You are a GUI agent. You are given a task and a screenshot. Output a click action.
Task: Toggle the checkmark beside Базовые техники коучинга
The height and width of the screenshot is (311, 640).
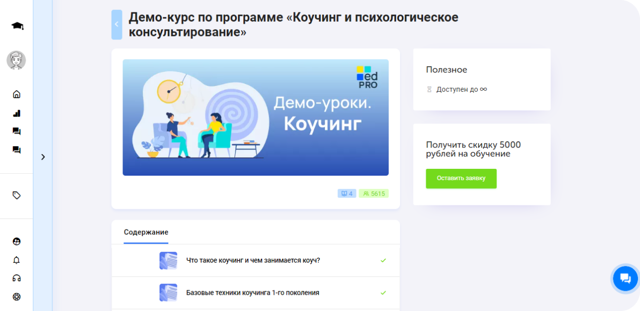383,293
